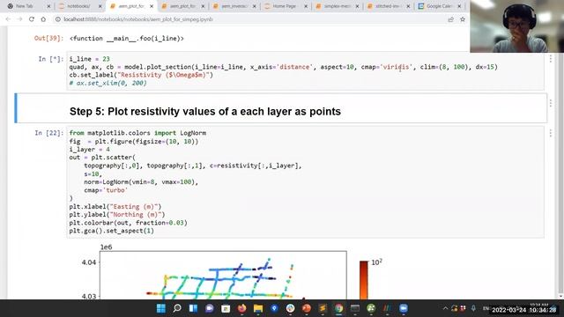Open Microsoft Store from taskbar
Image resolution: width=564 pixels, height=317 pixels.
click(x=226, y=308)
